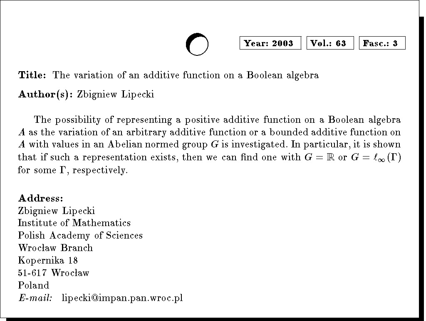Click the Vol.: 63 box
The height and width of the screenshot is (321, 426).
point(330,43)
